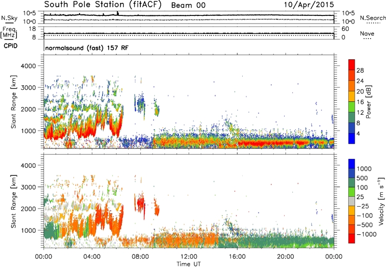Image resolution: width=386 pixels, height=267 pixels.
Task: Click the '4' tick on the power colorbar
Action: pos(358,133)
